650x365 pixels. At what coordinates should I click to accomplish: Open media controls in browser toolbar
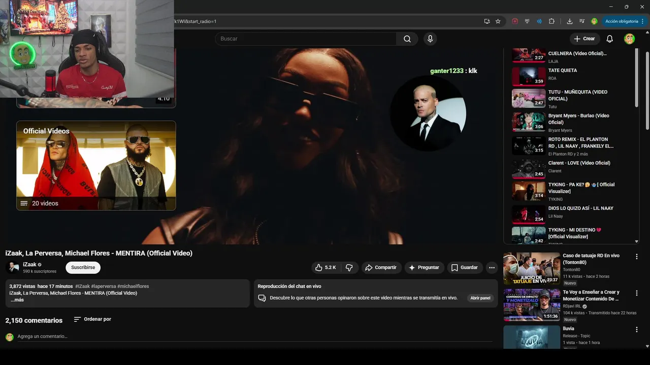pos(582,21)
